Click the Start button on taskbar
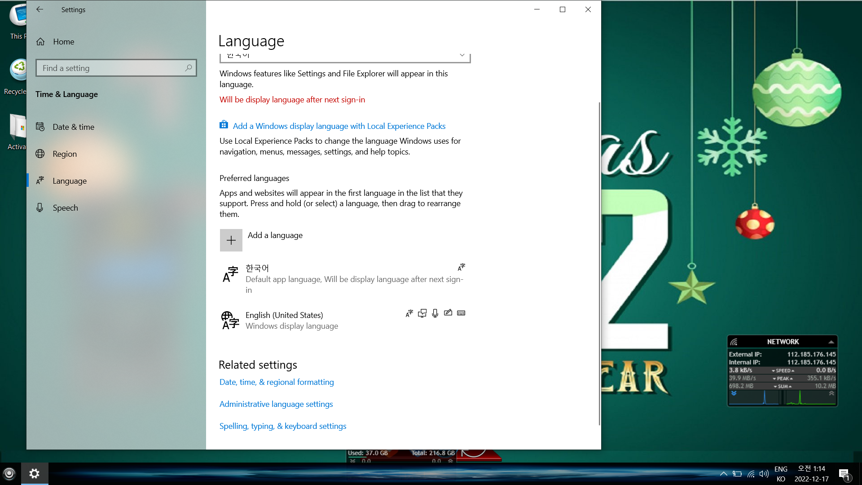The image size is (862, 485). 9,473
